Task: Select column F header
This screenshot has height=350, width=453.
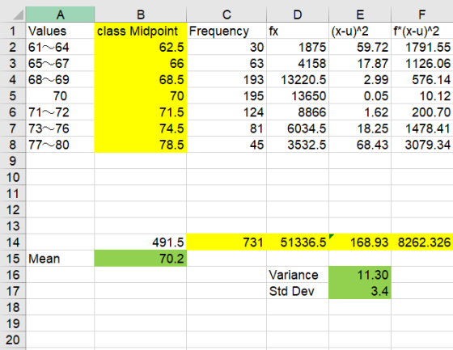Action: pyautogui.click(x=422, y=15)
